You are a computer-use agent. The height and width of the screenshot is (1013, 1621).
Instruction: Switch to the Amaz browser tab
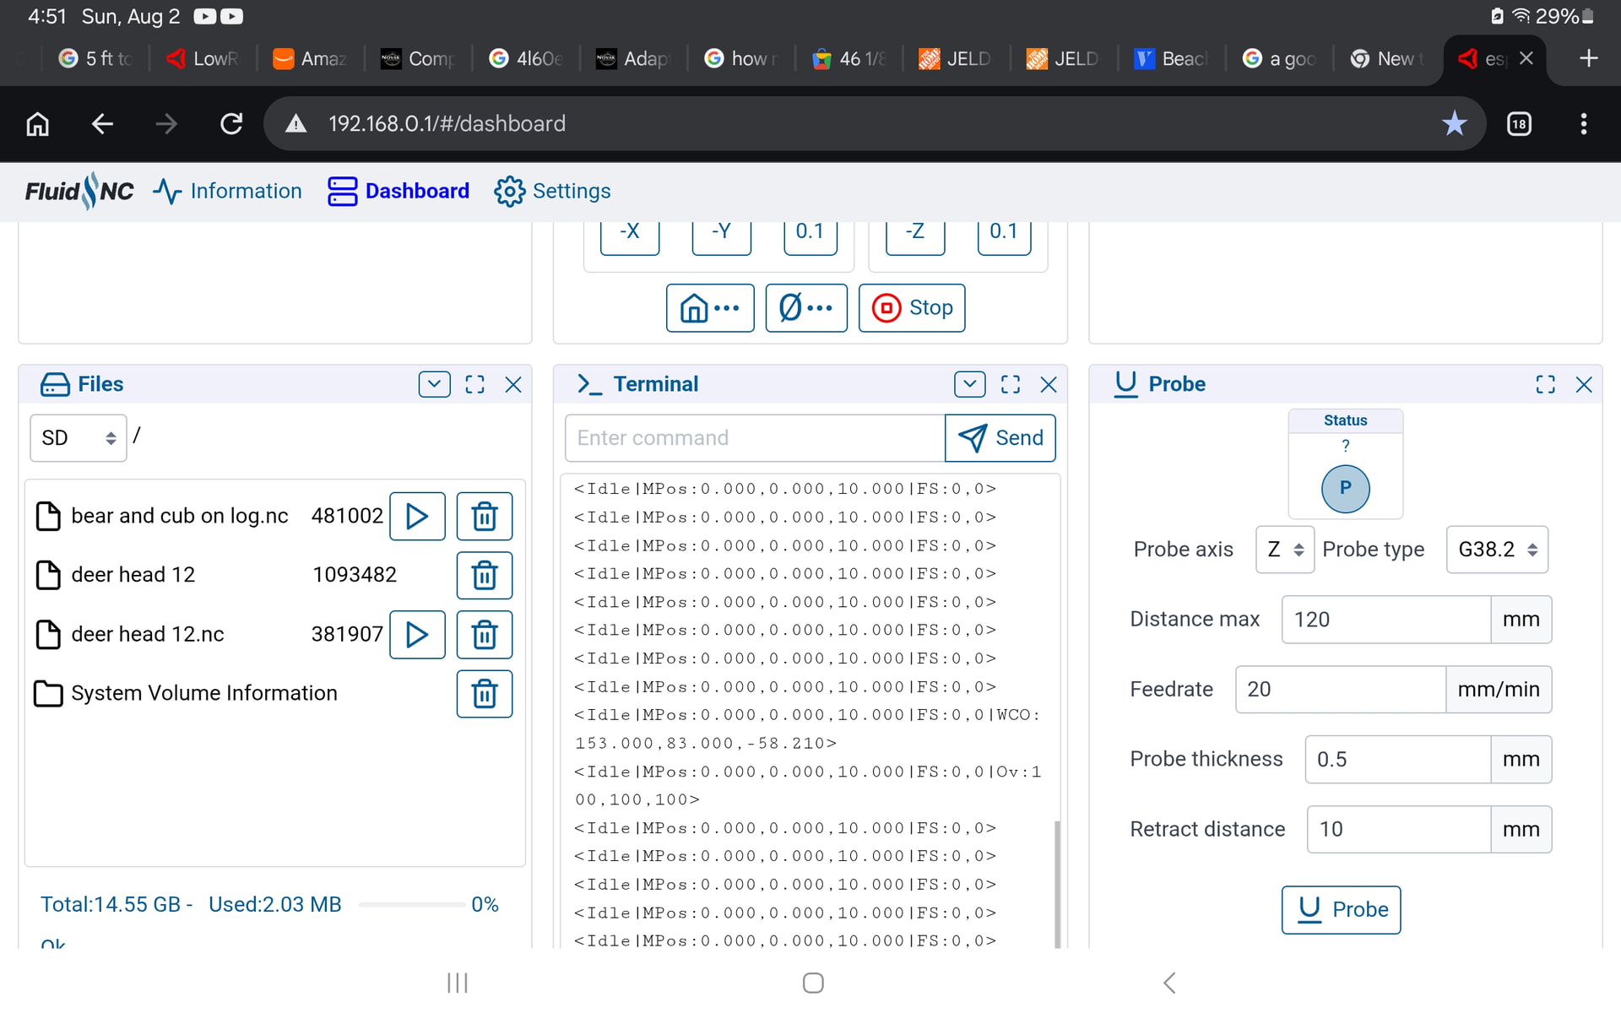[x=310, y=58]
